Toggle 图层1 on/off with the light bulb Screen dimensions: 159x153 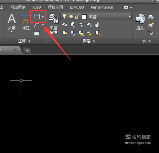64,17
